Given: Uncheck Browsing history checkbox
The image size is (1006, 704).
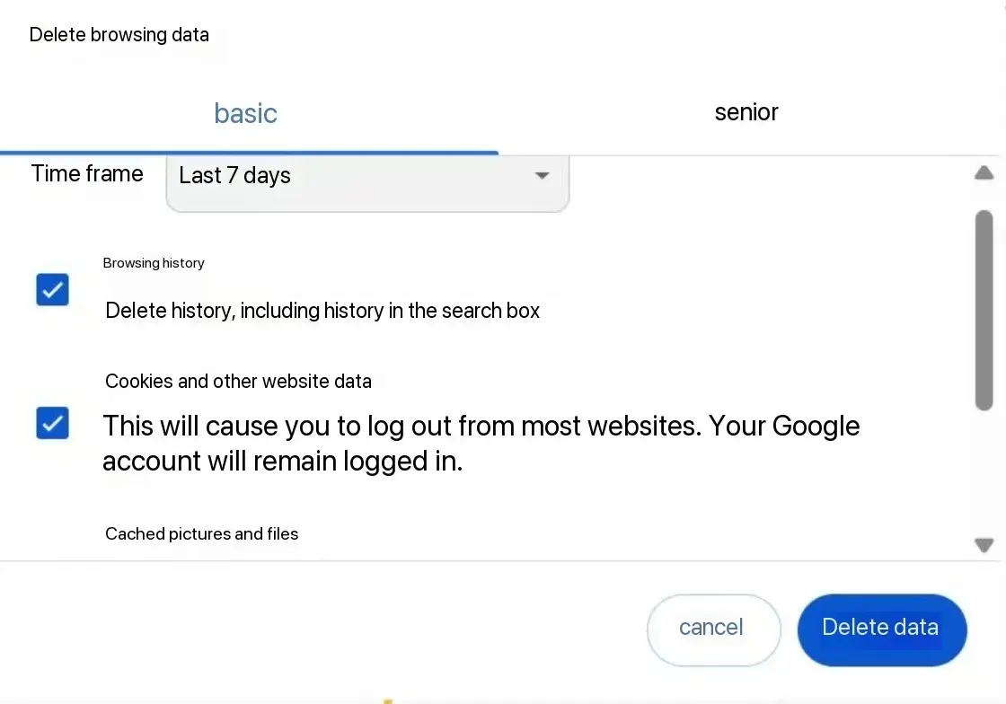Looking at the screenshot, I should point(53,290).
